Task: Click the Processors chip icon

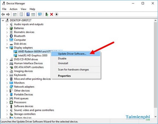Action: point(11,102)
